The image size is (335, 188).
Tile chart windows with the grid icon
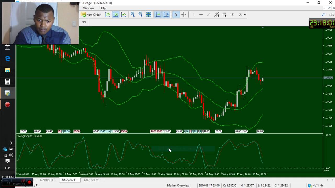[x=148, y=15]
